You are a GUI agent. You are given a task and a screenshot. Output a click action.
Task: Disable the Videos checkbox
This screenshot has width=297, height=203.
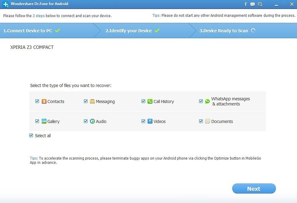(143, 121)
